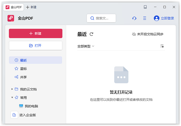This screenshot has width=181, height=126.
Task: Click the 我的云文档 folder icon
Action: click(x=16, y=89)
